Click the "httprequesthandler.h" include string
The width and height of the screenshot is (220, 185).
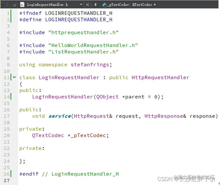(x=83, y=33)
